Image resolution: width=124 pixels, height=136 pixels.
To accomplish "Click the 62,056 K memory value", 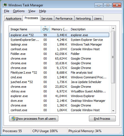I will pos(61,54).
